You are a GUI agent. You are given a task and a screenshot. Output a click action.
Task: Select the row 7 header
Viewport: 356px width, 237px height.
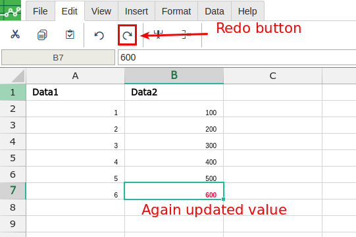(13, 191)
